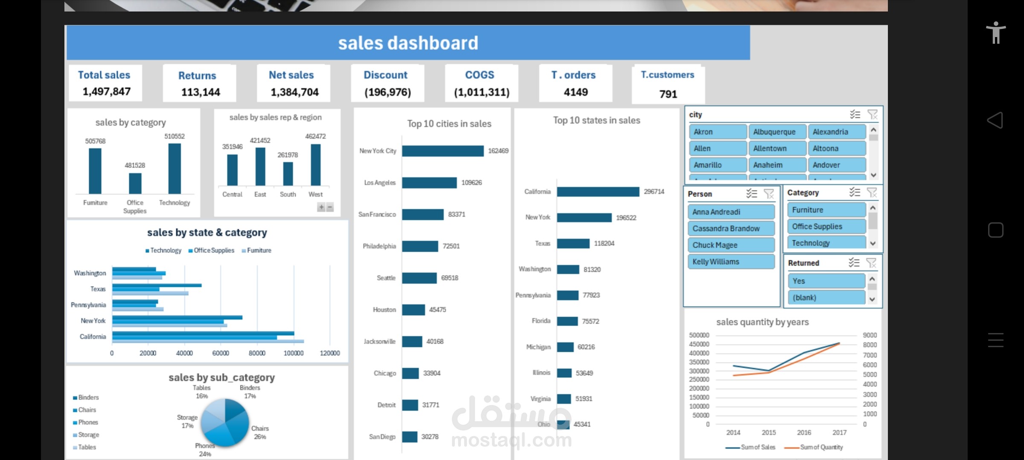Viewport: 1024px width, 460px height.
Task: Select Allentown in city slicer
Action: pos(777,148)
